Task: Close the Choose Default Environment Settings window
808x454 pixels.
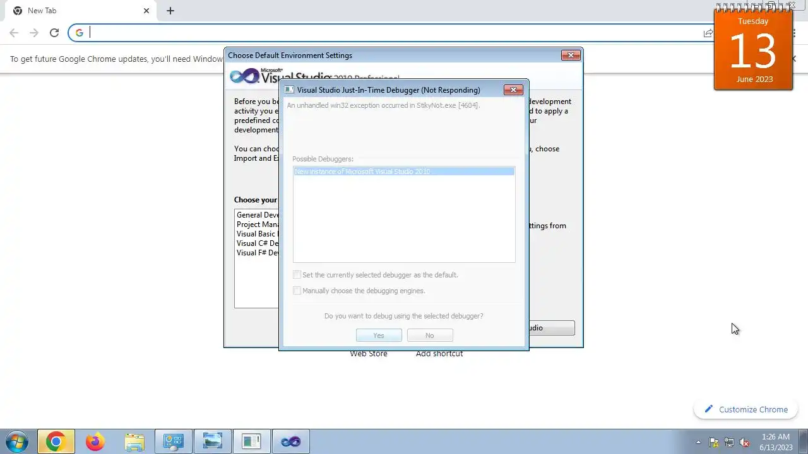Action: tap(571, 55)
